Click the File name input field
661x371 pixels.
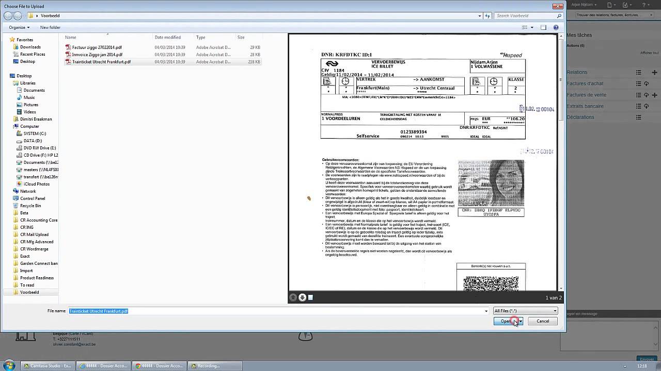(278, 311)
